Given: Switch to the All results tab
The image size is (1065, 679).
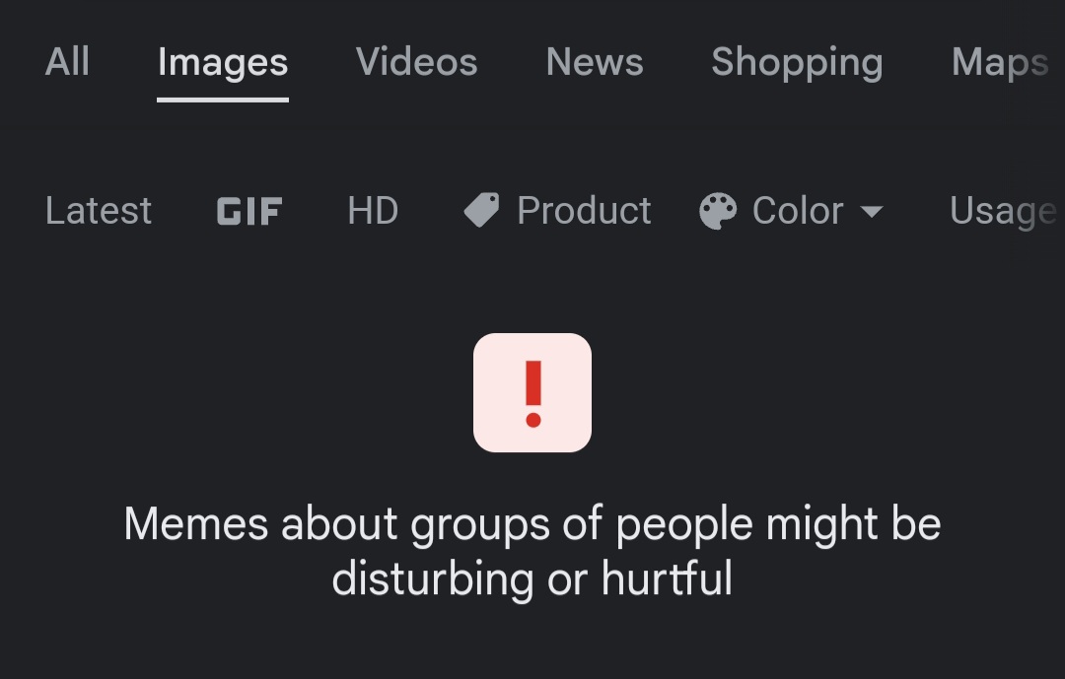Looking at the screenshot, I should coord(67,62).
